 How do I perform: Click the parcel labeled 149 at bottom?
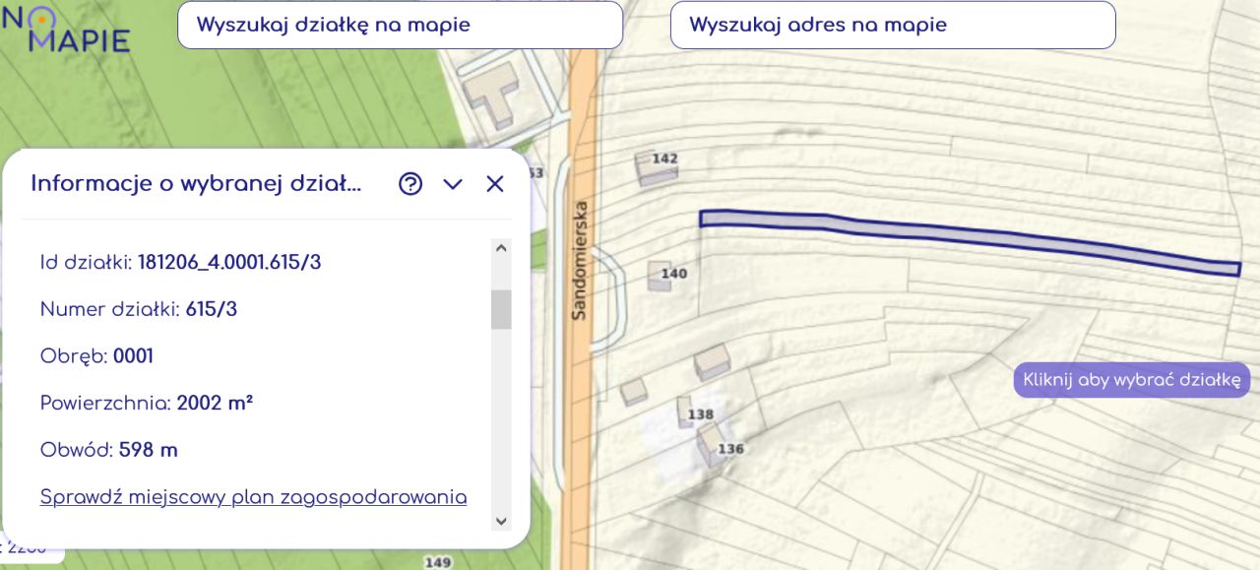coord(438,561)
